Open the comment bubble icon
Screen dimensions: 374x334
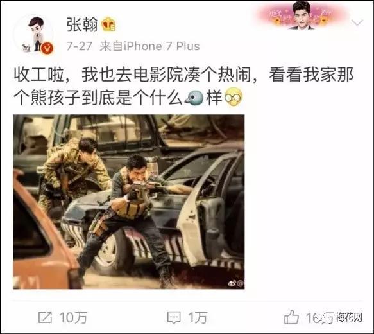click(174, 318)
